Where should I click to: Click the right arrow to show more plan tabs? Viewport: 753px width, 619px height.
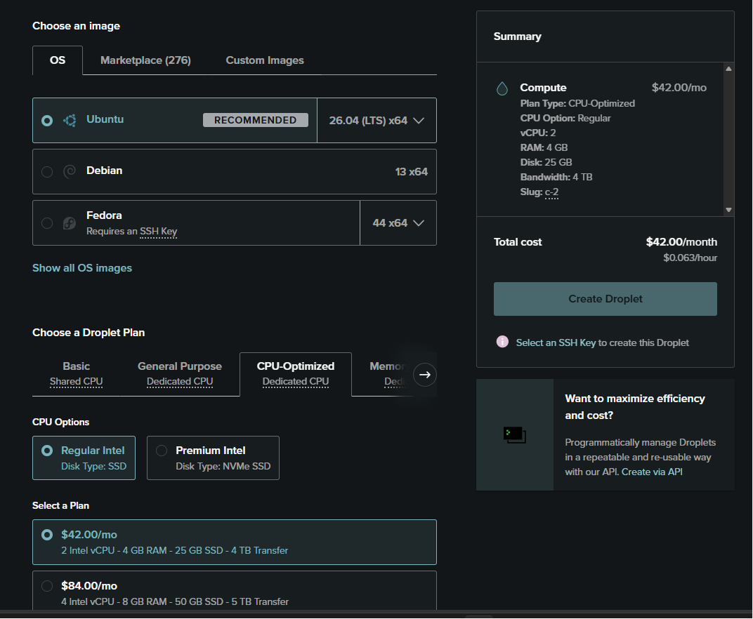[425, 374]
